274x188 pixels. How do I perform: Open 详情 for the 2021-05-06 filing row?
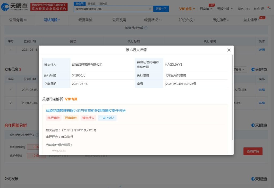point(262,90)
